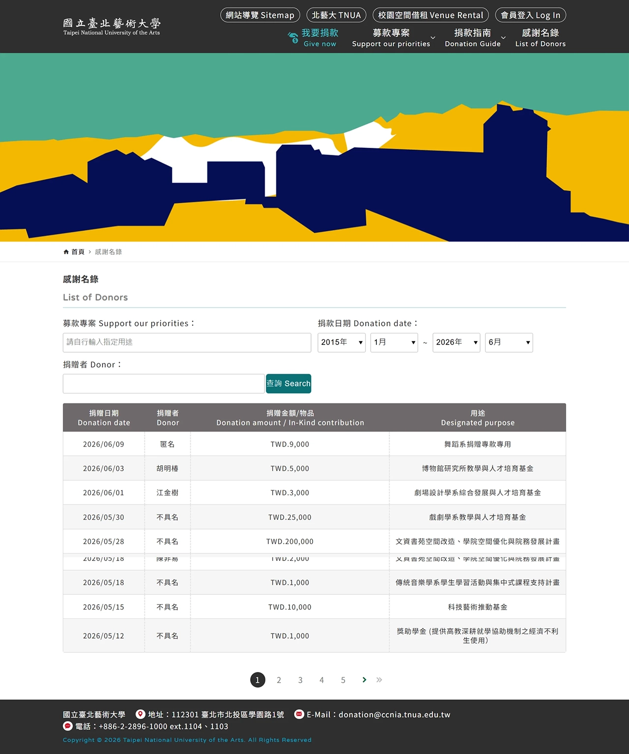Click the 查詢 Search button
The width and height of the screenshot is (629, 754).
click(288, 384)
